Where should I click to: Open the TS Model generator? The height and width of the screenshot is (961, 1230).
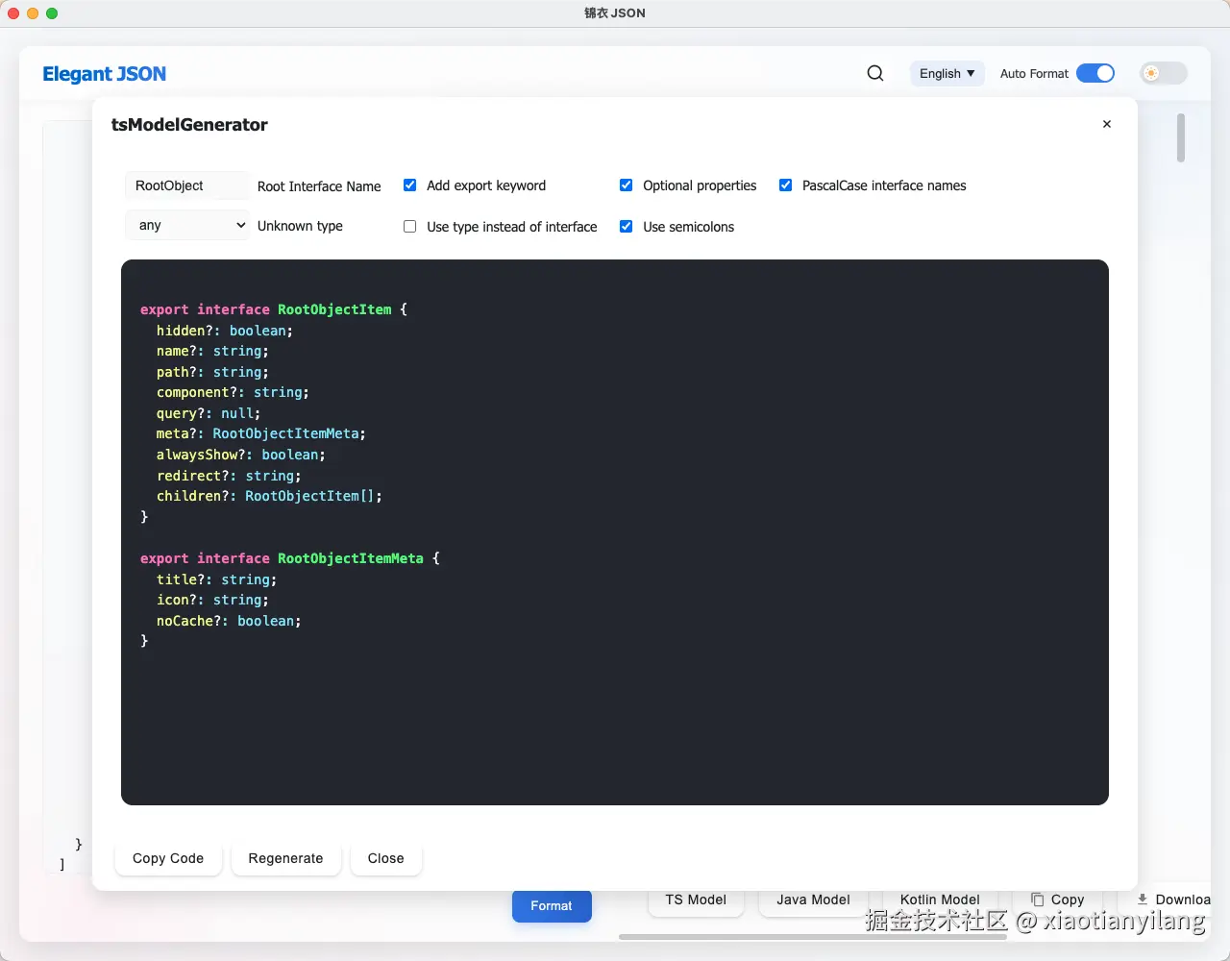[696, 900]
